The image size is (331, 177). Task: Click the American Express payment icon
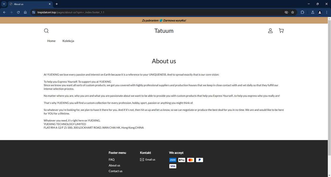point(173,160)
